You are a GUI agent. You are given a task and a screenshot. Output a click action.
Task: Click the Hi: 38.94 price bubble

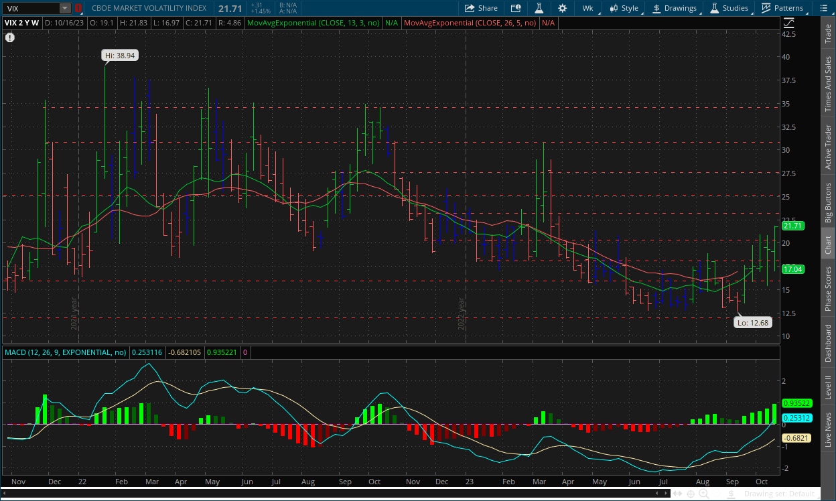coord(121,56)
